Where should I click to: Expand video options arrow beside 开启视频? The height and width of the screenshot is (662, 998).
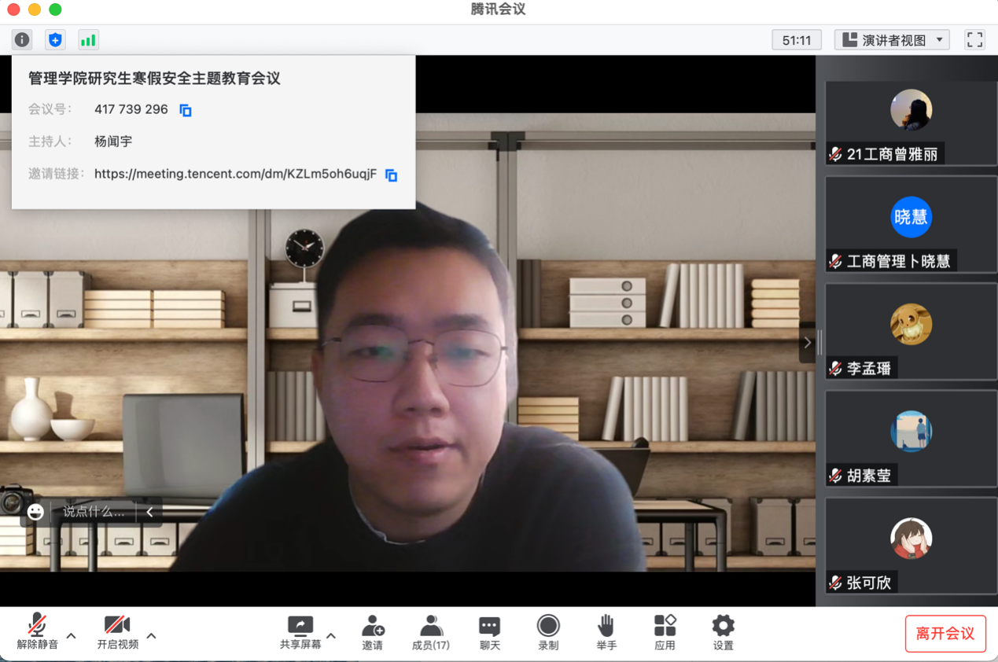pos(152,635)
